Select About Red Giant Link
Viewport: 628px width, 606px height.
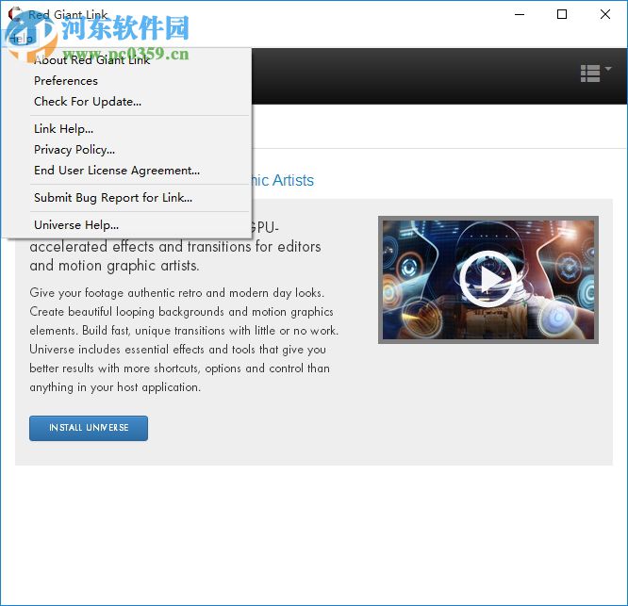point(91,60)
